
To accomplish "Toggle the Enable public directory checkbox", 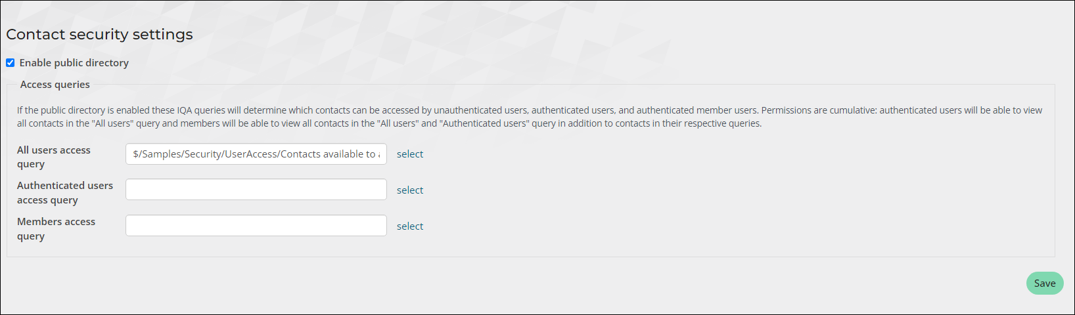I will [10, 63].
